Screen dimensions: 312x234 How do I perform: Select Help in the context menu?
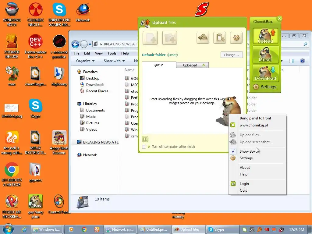(x=243, y=174)
